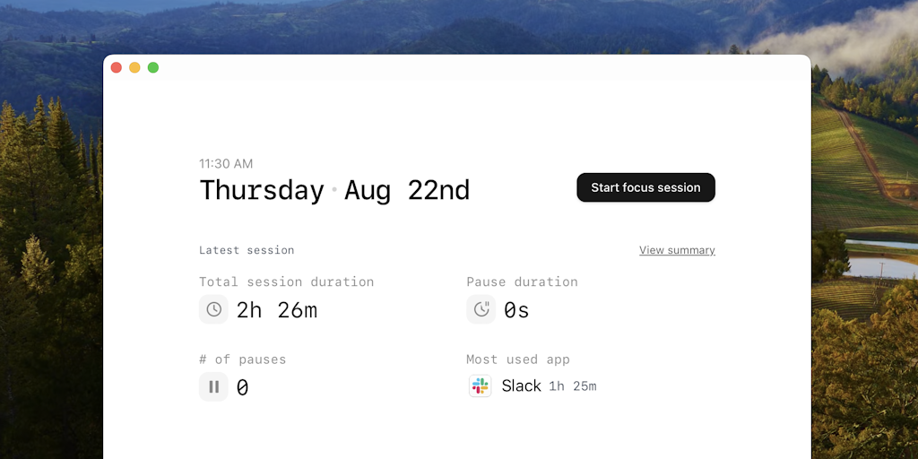Click the 1h 25m Slack usage time
This screenshot has height=459, width=918.
point(573,387)
